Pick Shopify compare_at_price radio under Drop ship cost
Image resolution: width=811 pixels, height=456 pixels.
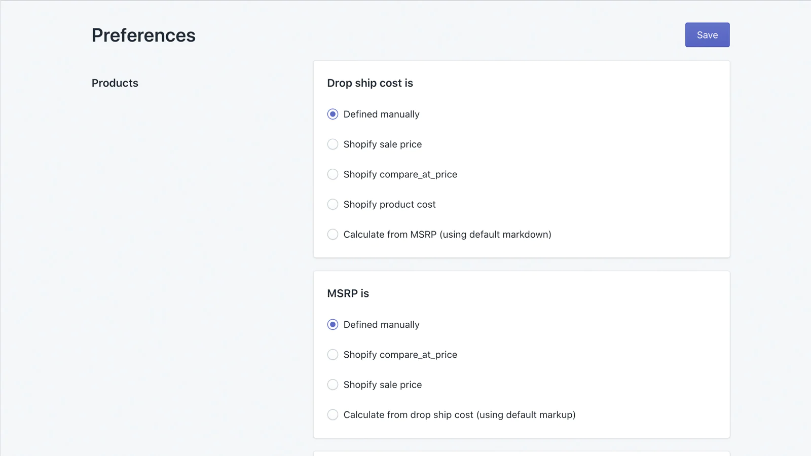(x=333, y=174)
